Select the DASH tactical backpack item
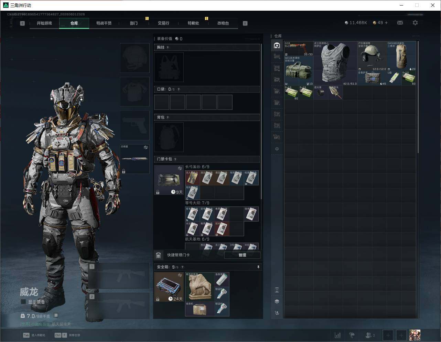441x342 pixels. (x=401, y=56)
